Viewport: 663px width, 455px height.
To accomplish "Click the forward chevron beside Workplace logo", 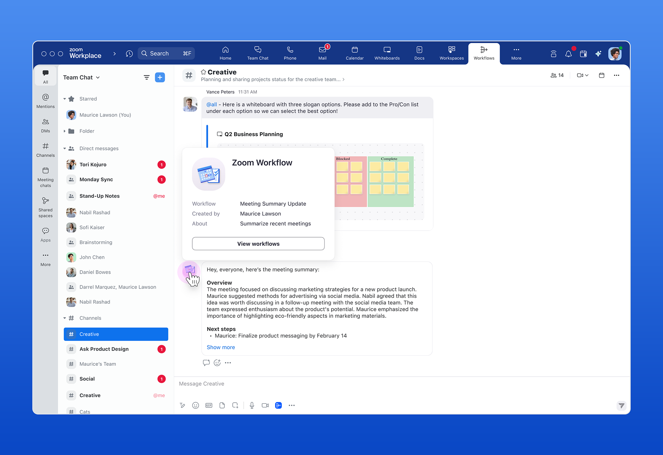I will (x=115, y=54).
